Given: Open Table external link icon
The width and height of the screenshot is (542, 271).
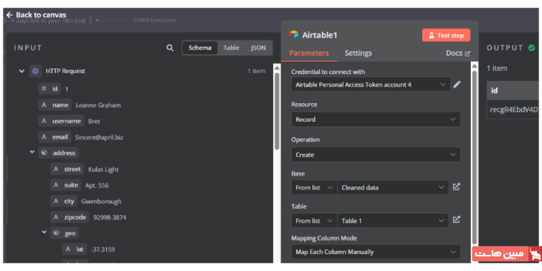Looking at the screenshot, I should coord(457,220).
